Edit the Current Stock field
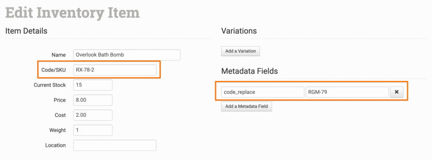 click(x=93, y=85)
